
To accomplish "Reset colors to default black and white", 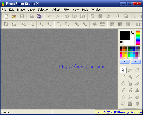I will pos(122,42).
